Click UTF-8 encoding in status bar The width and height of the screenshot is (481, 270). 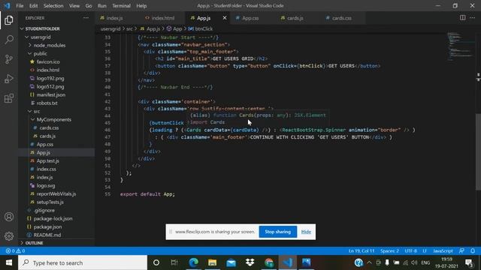coord(410,250)
